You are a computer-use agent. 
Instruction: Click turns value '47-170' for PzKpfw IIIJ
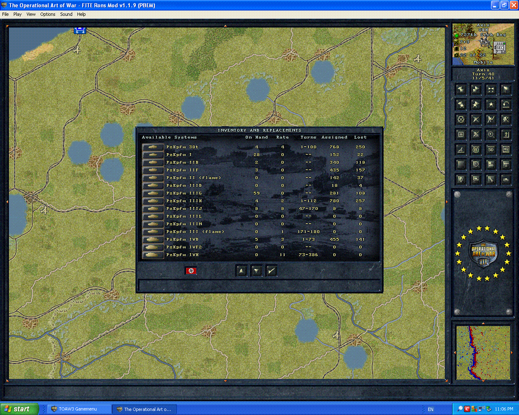[x=309, y=209]
